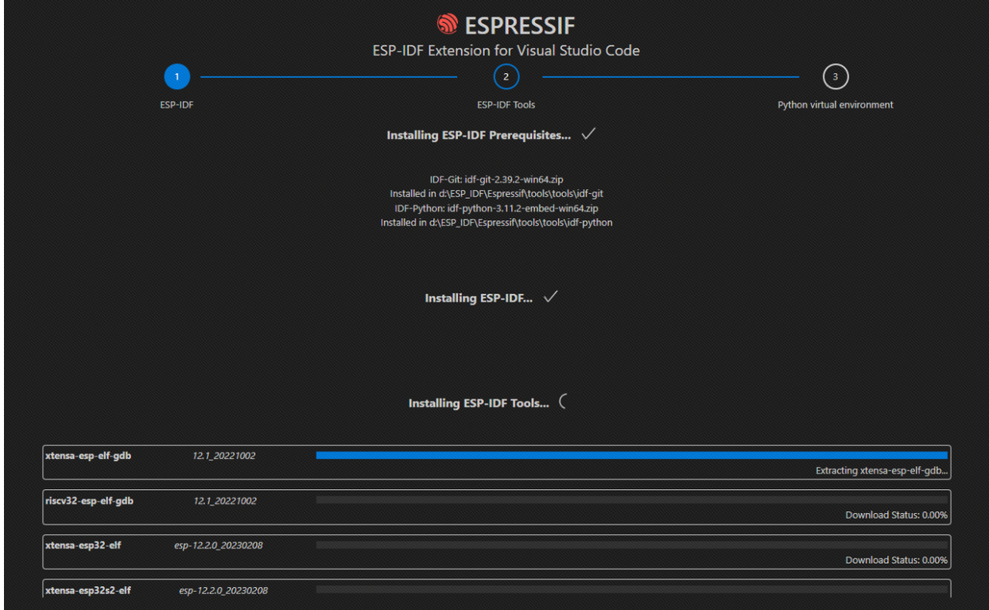Click the idf-git install path line
Viewport: 989px width, 610px height.
point(497,194)
